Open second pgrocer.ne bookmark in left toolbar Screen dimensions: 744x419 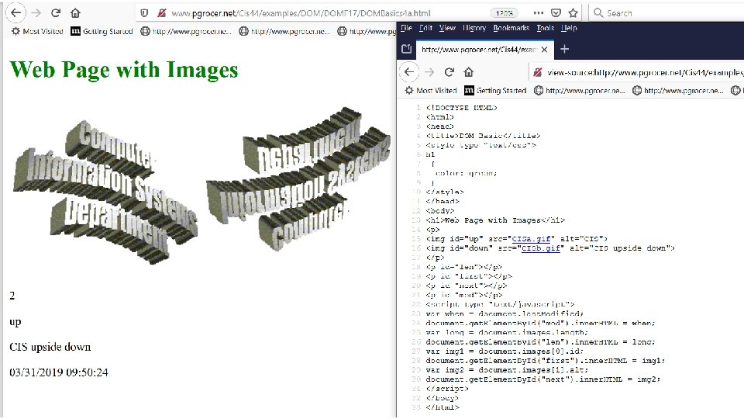284,31
